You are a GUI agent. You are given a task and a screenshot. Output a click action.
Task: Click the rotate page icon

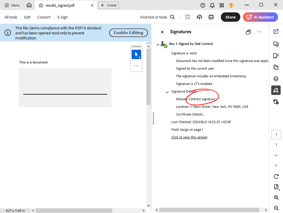pos(276,177)
